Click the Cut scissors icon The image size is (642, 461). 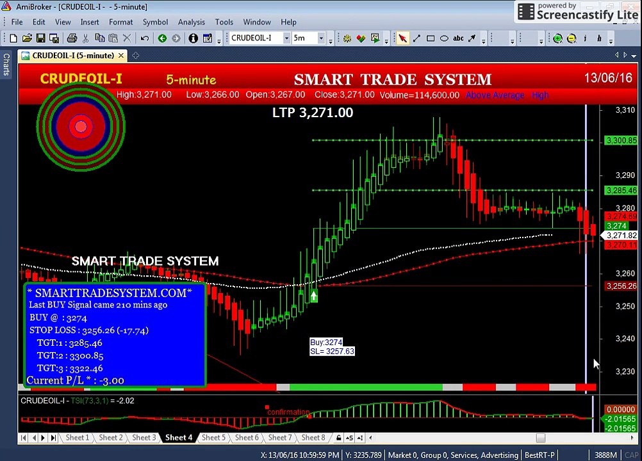point(86,38)
